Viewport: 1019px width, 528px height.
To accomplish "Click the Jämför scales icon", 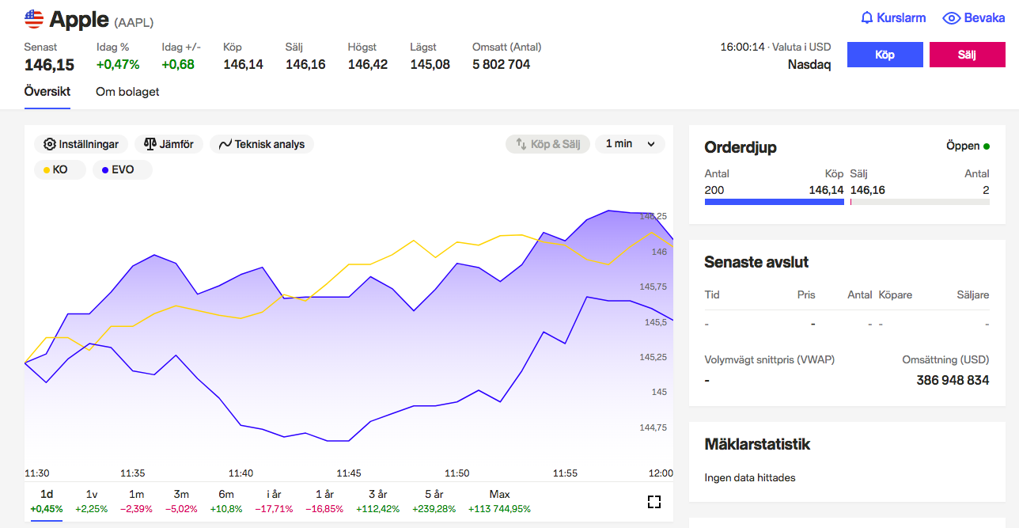I will click(x=150, y=144).
